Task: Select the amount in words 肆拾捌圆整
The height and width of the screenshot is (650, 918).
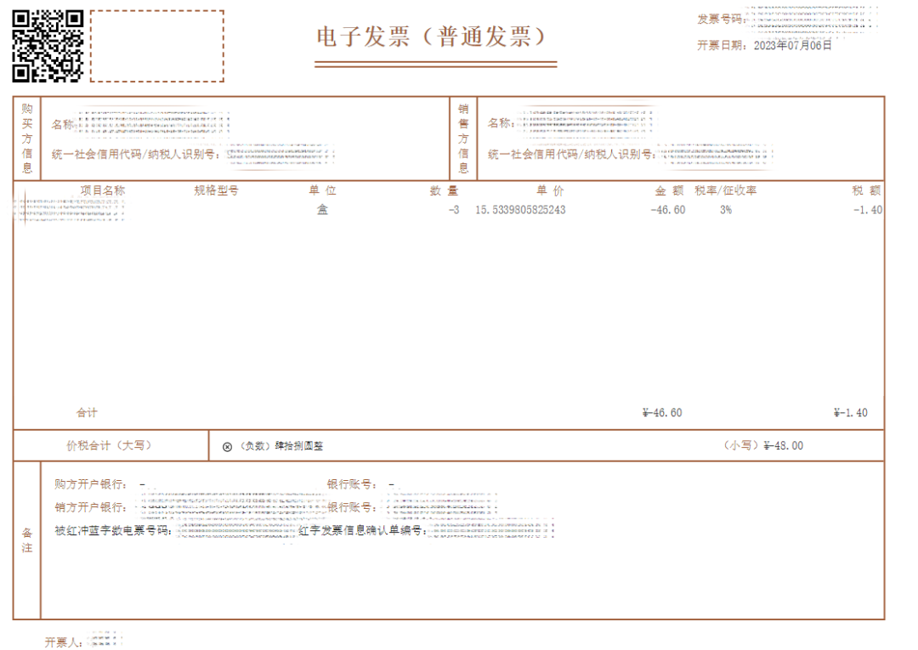Action: pos(298,446)
